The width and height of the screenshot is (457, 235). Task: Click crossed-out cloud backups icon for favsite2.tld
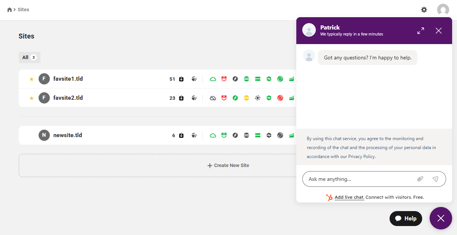point(213,98)
